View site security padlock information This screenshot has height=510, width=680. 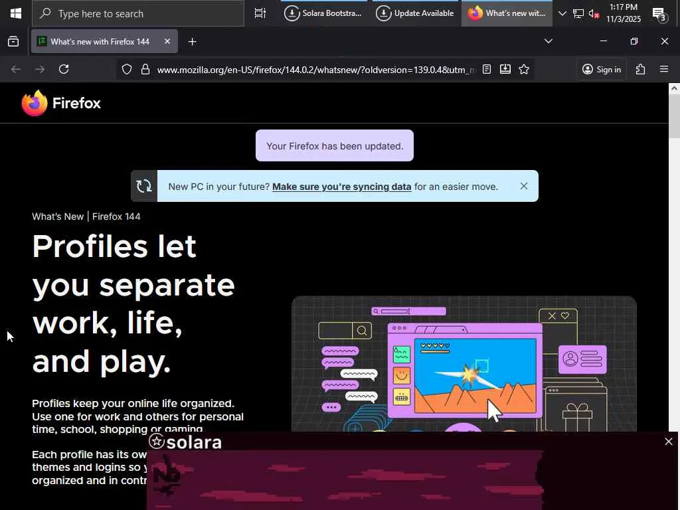click(x=145, y=69)
